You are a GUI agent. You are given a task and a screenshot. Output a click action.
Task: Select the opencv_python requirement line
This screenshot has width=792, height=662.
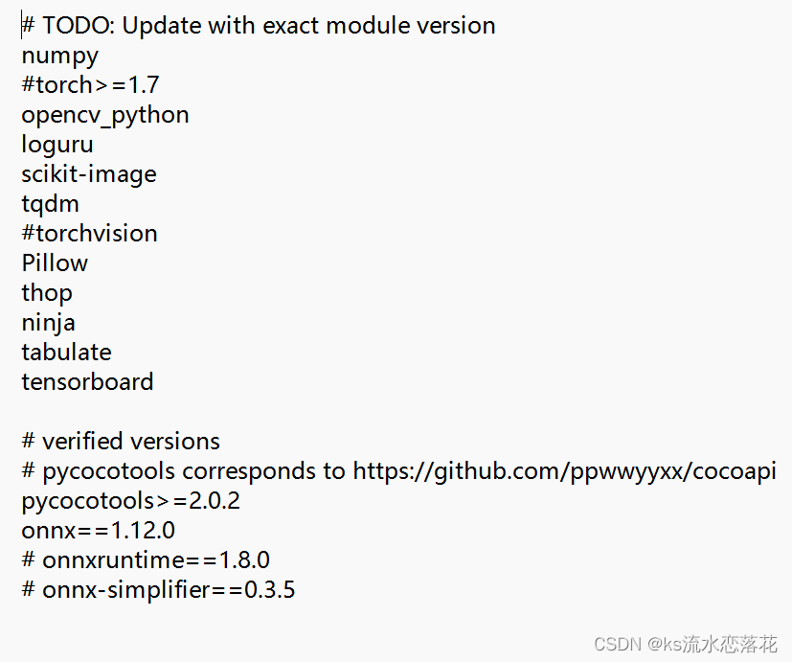105,116
